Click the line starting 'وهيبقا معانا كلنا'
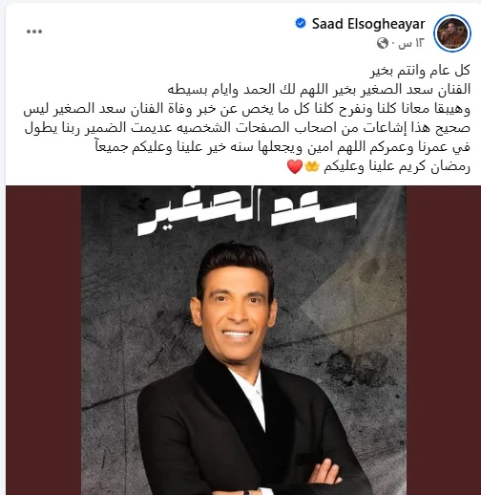Viewport: 481px width, 495px height. [247, 109]
